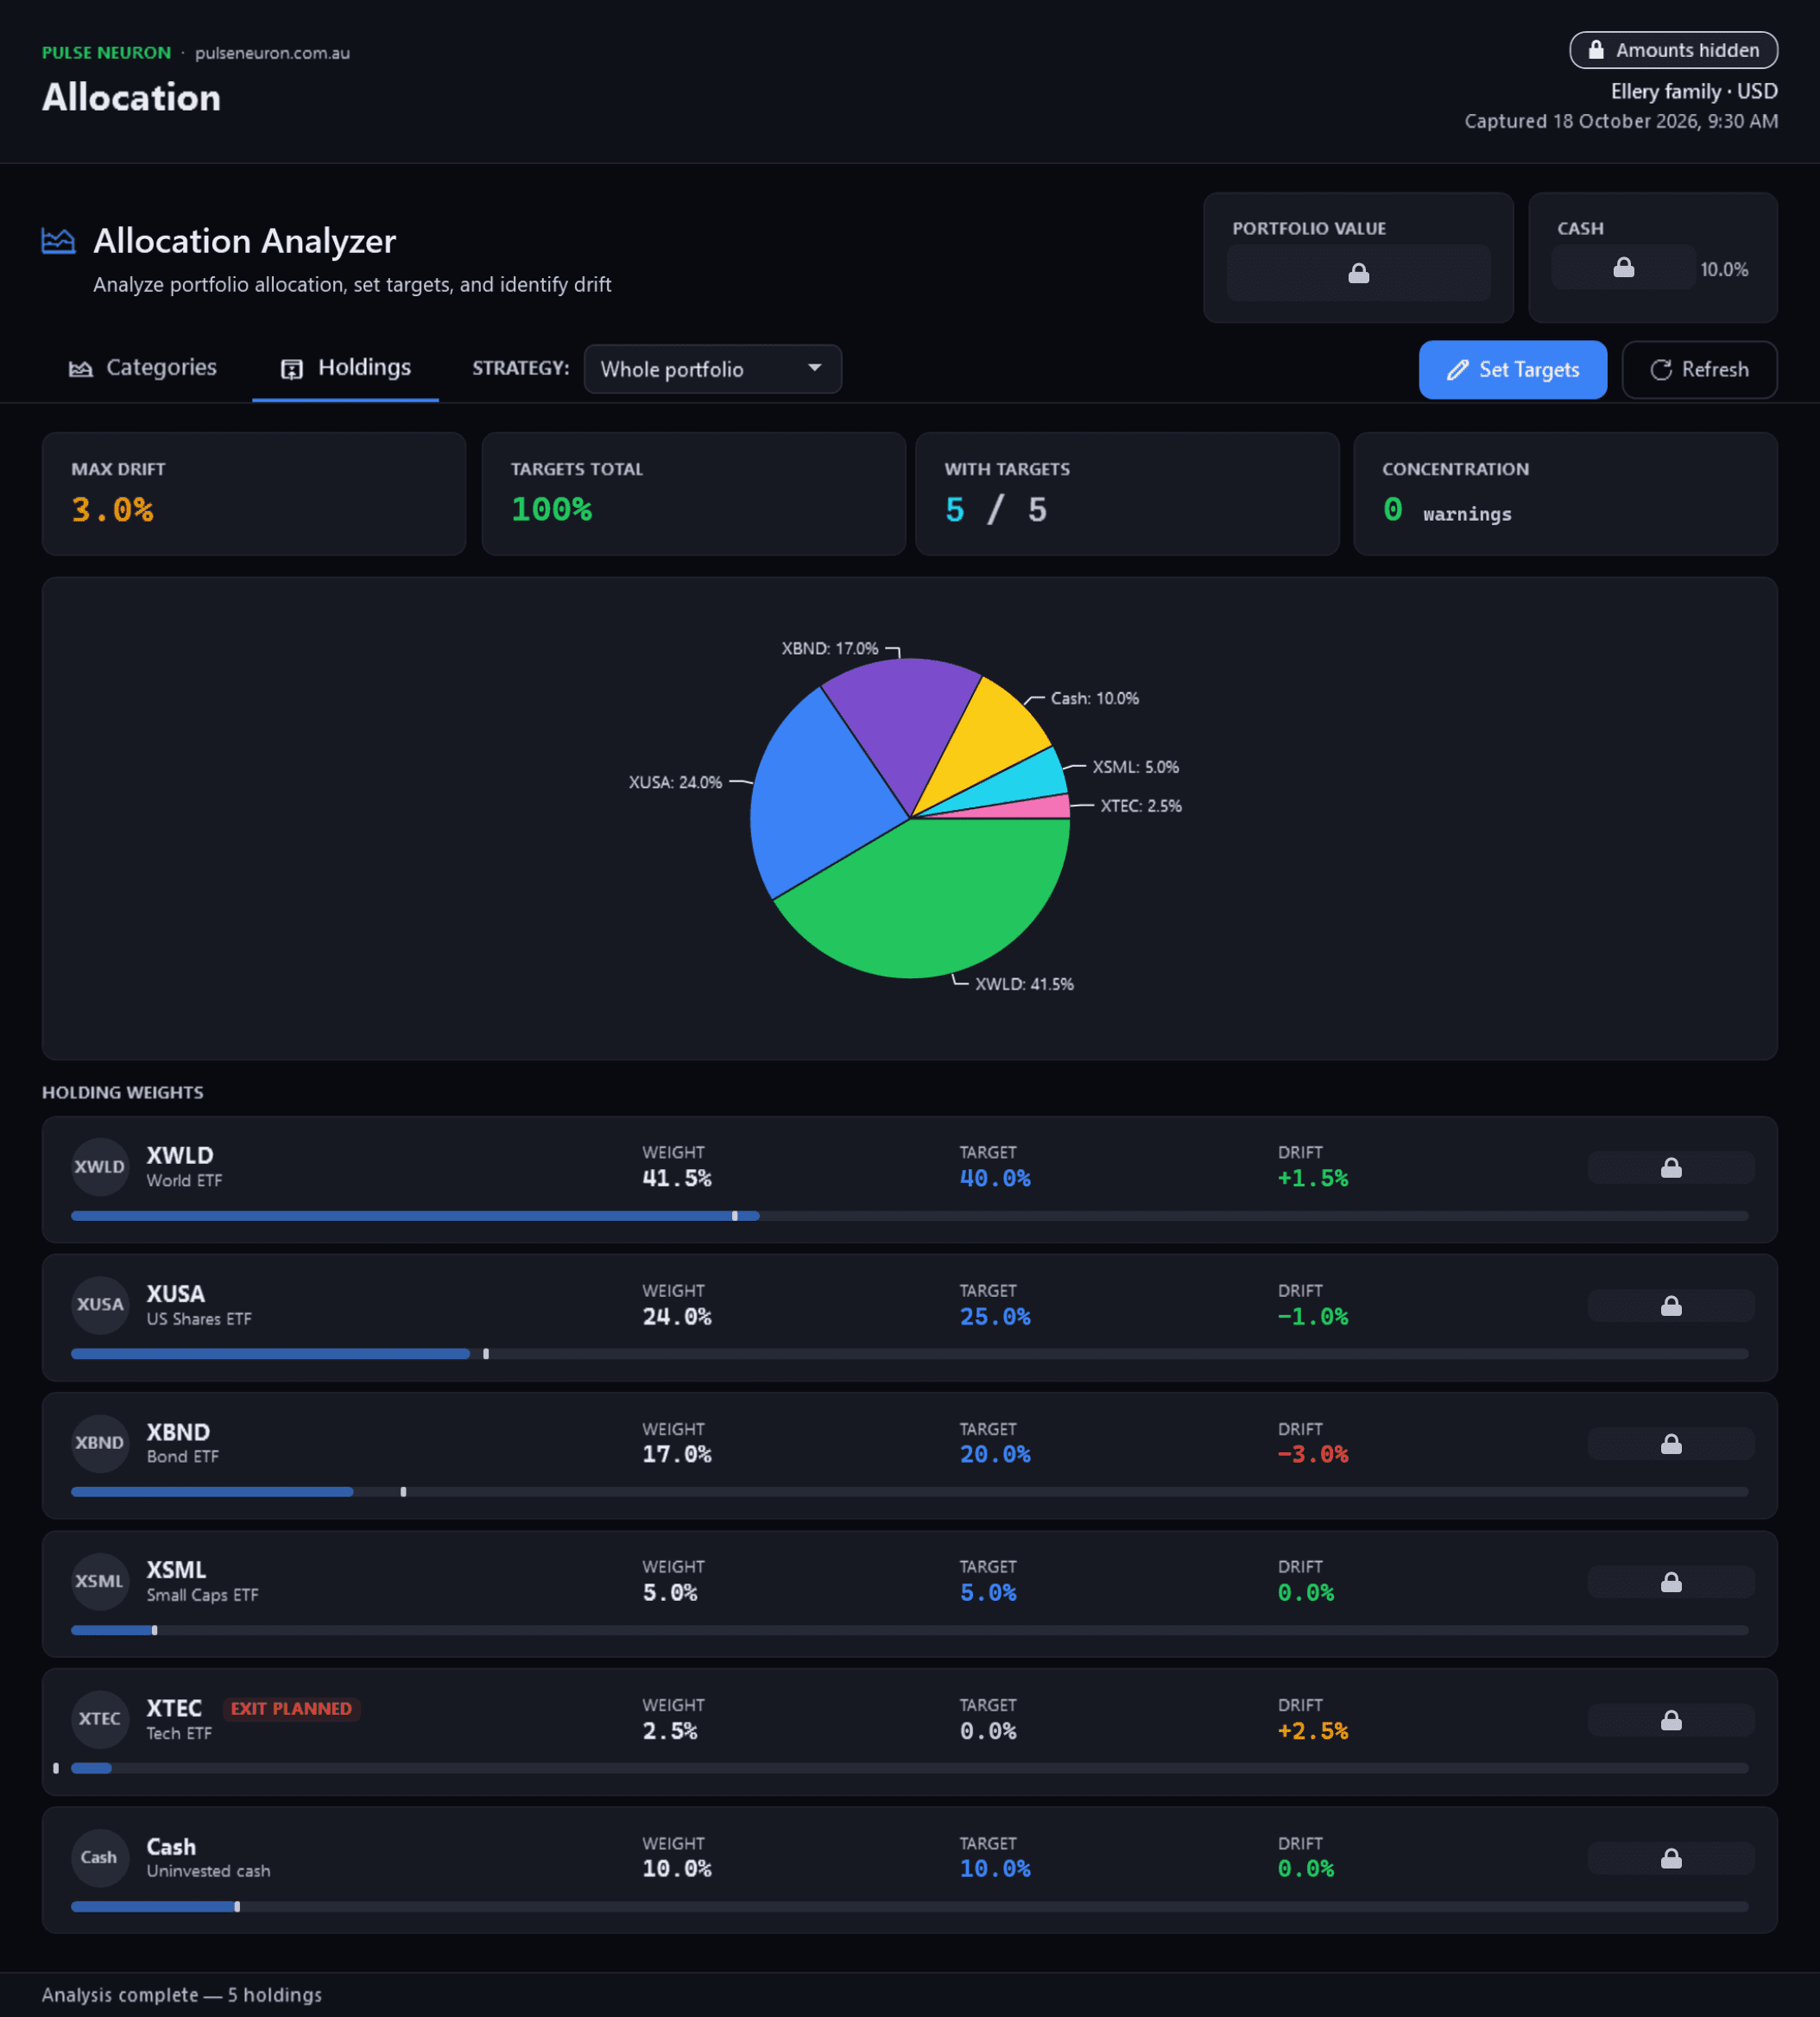Viewport: 1820px width, 2017px height.
Task: Click the Refresh button
Action: tap(1698, 370)
